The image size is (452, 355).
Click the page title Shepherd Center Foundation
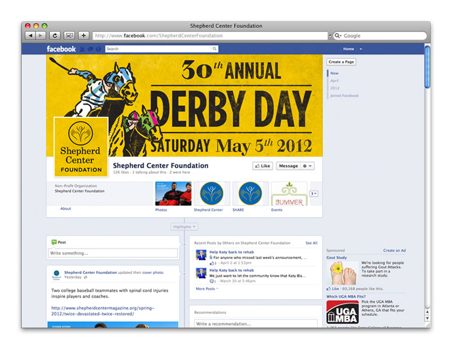tap(161, 166)
